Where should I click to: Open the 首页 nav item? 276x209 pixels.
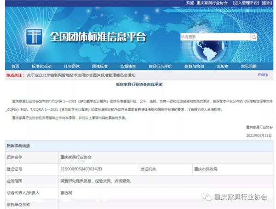[x=15, y=66]
